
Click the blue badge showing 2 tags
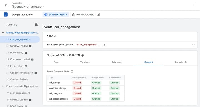pos(6,14)
